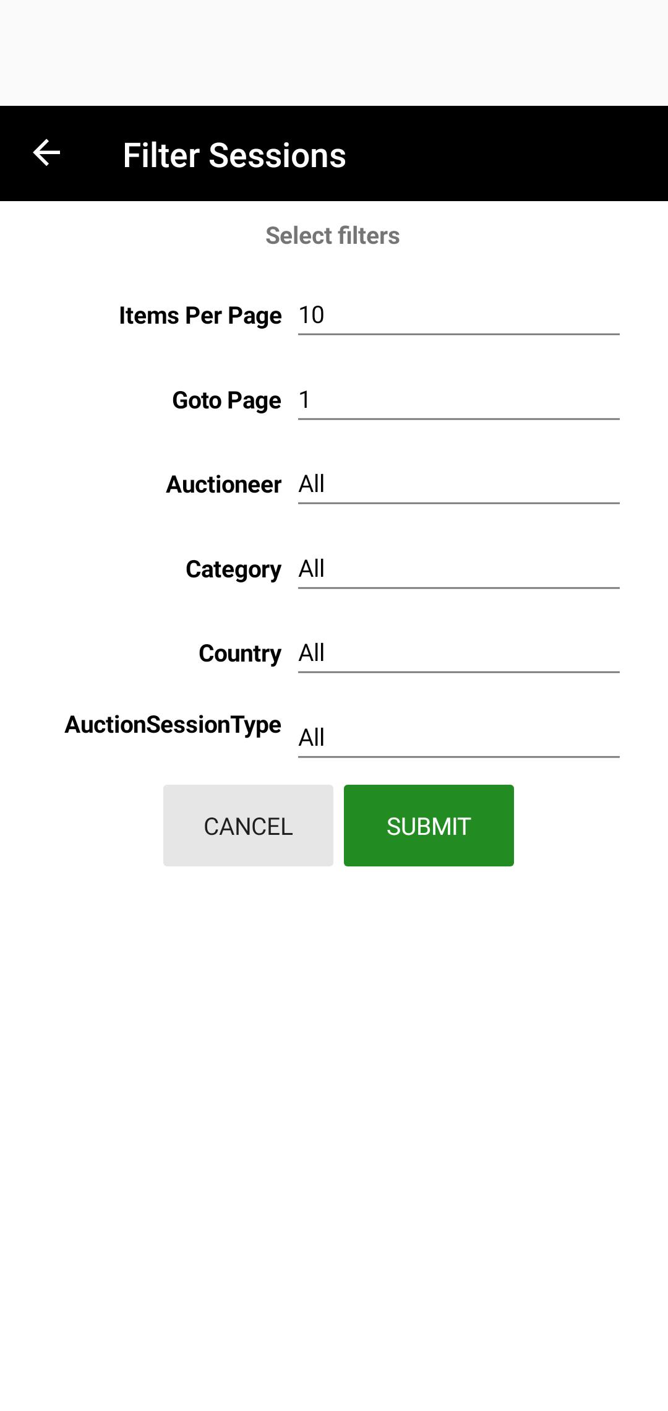Open the Category filter dropdown
This screenshot has width=668, height=1411.
point(458,569)
